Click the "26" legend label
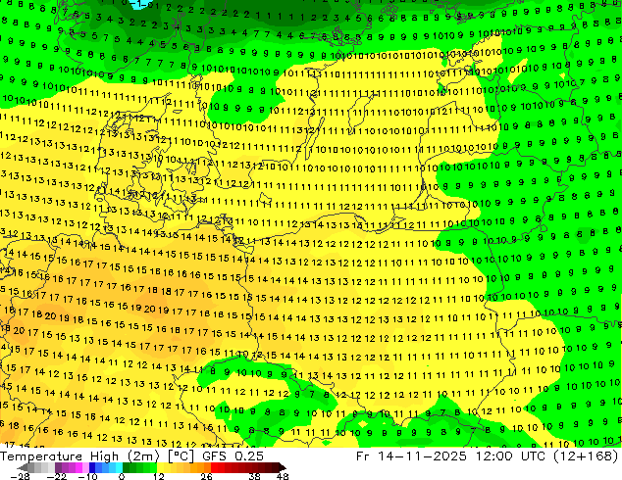The image size is (622, 480). (x=206, y=476)
